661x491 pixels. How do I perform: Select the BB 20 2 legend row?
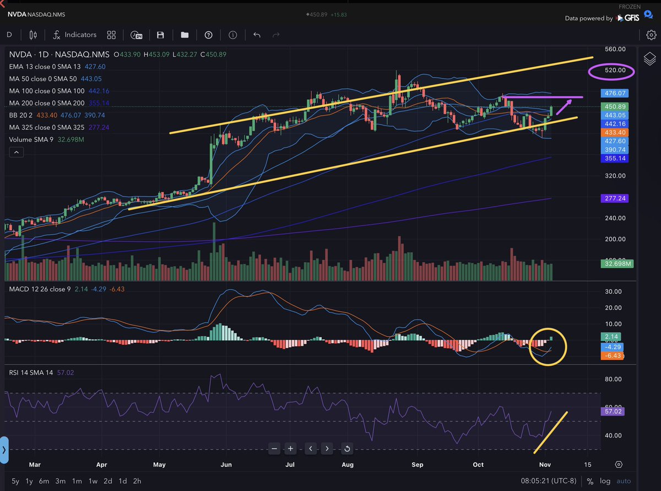57,115
